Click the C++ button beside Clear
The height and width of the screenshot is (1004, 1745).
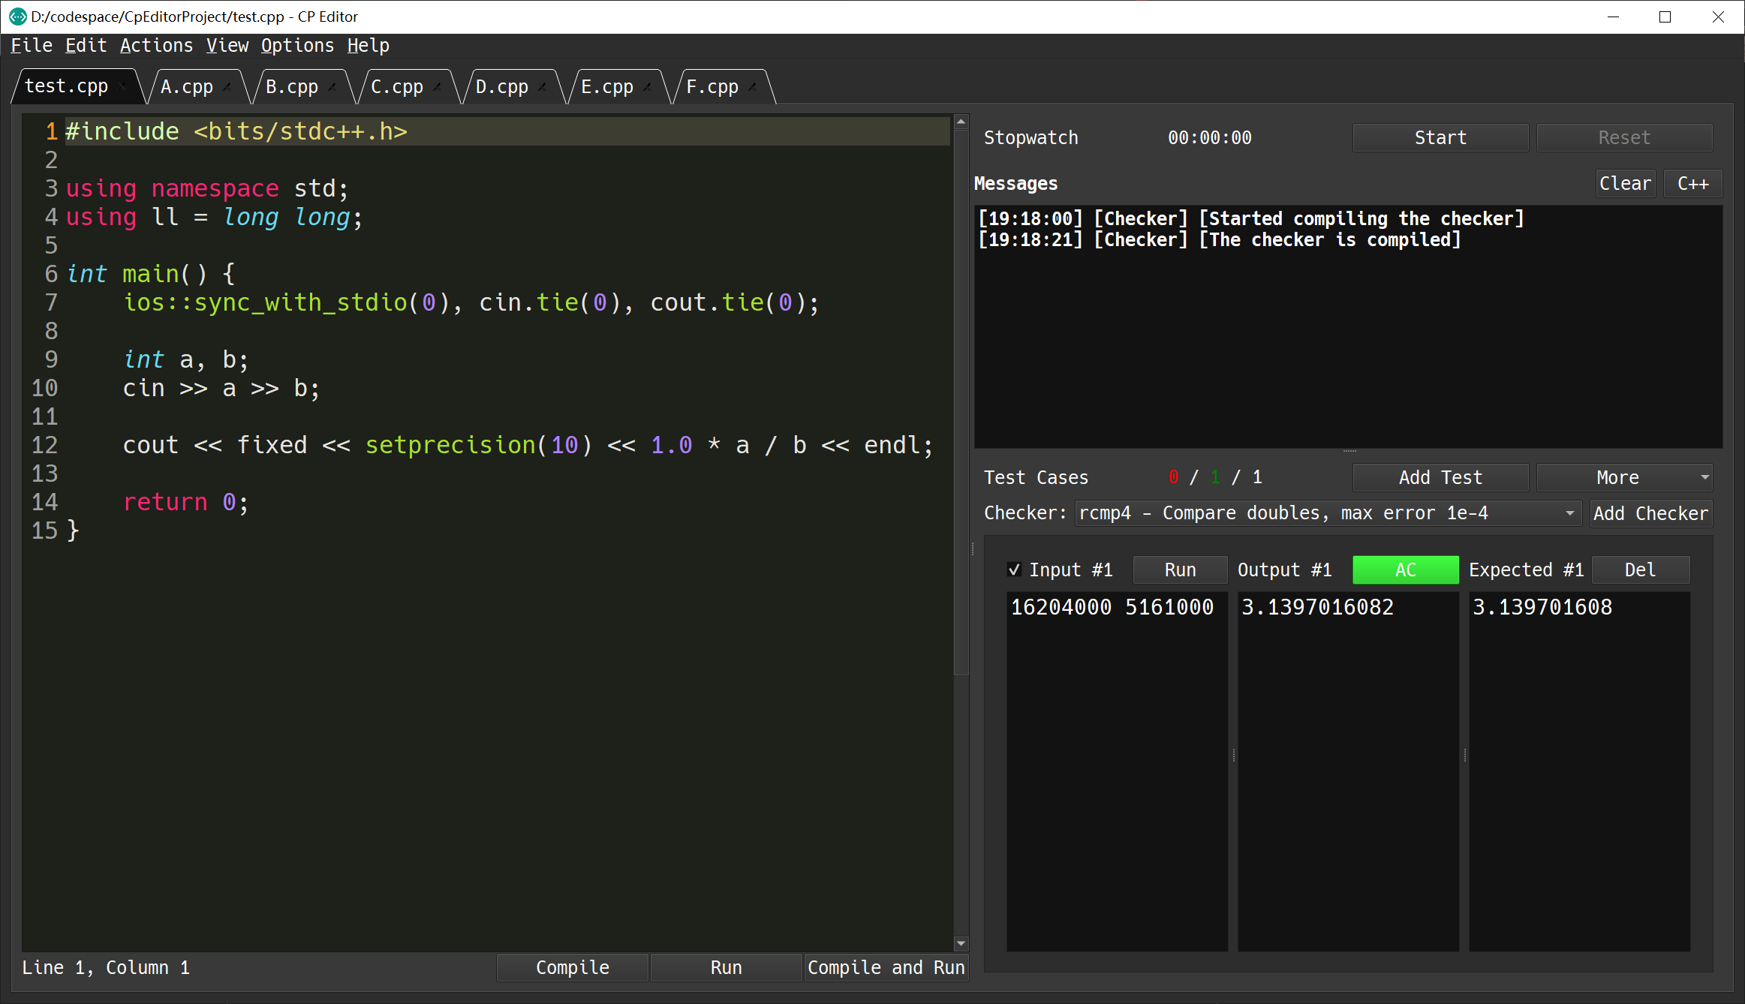tap(1692, 182)
